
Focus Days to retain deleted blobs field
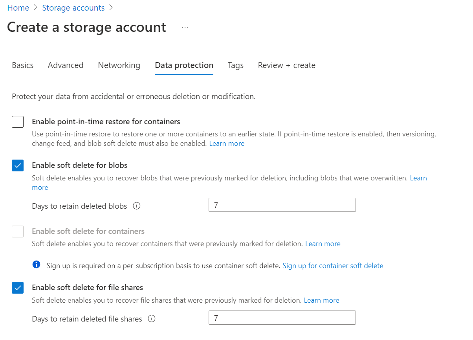click(282, 205)
